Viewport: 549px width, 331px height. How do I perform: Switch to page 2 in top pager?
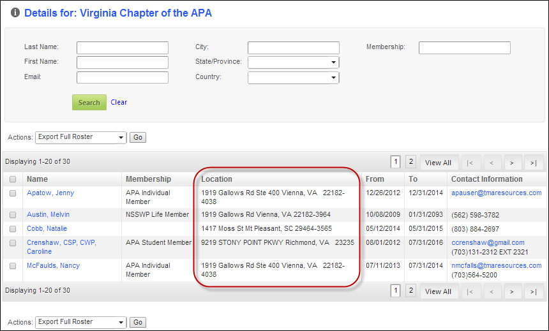[x=410, y=161]
